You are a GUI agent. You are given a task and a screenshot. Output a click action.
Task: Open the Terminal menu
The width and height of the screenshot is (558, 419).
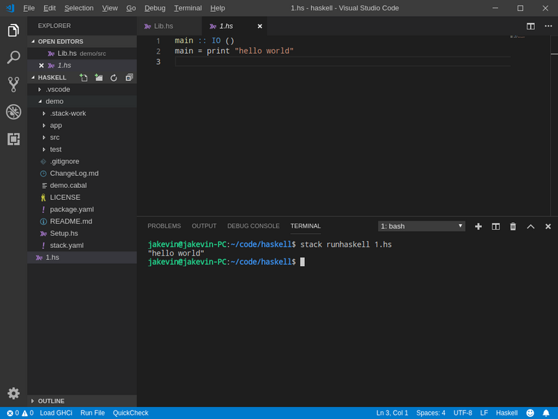point(188,8)
